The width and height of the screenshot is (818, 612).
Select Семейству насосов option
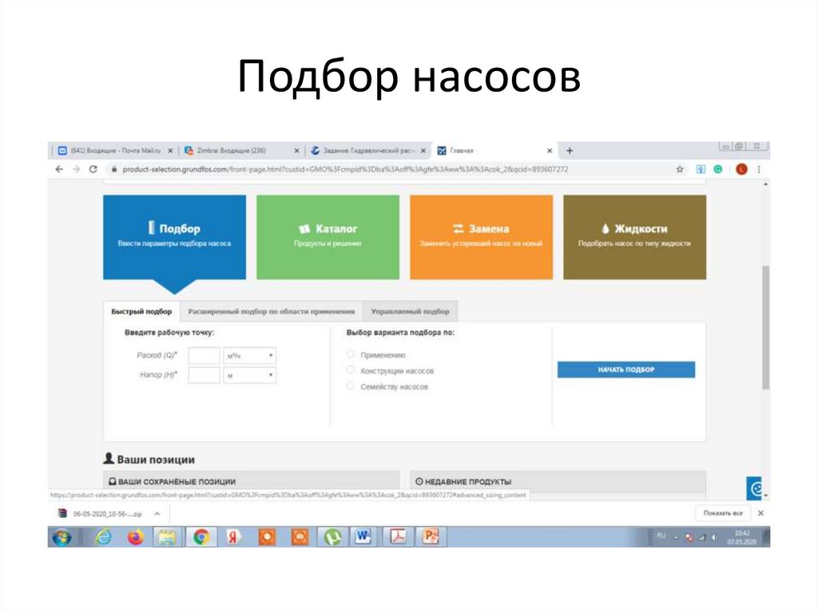pyautogui.click(x=350, y=385)
